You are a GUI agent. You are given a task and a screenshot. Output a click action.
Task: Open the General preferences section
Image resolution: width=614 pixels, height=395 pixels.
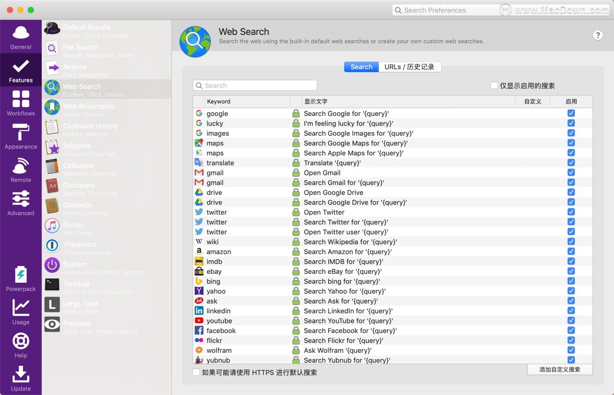[x=21, y=37]
